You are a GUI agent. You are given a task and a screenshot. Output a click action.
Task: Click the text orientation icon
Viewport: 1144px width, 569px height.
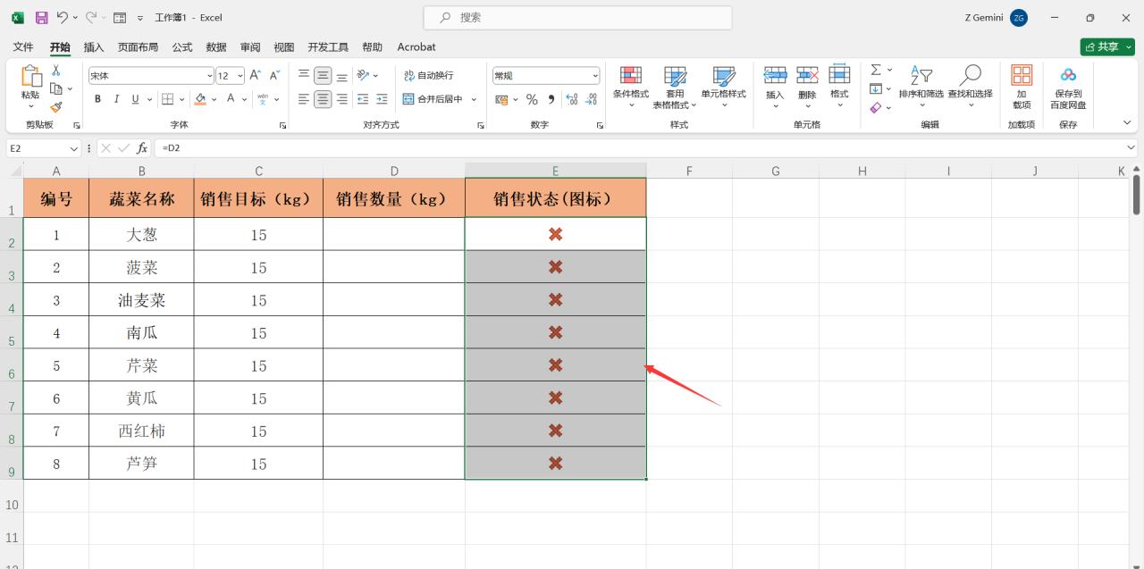363,75
